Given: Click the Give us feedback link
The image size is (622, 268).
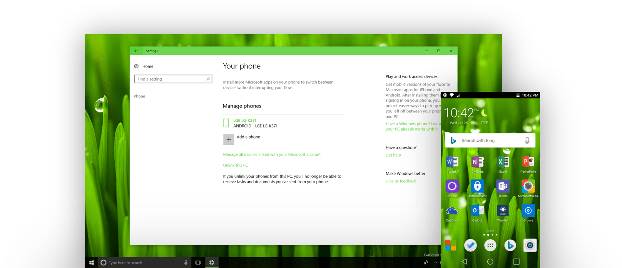Looking at the screenshot, I should (x=401, y=181).
